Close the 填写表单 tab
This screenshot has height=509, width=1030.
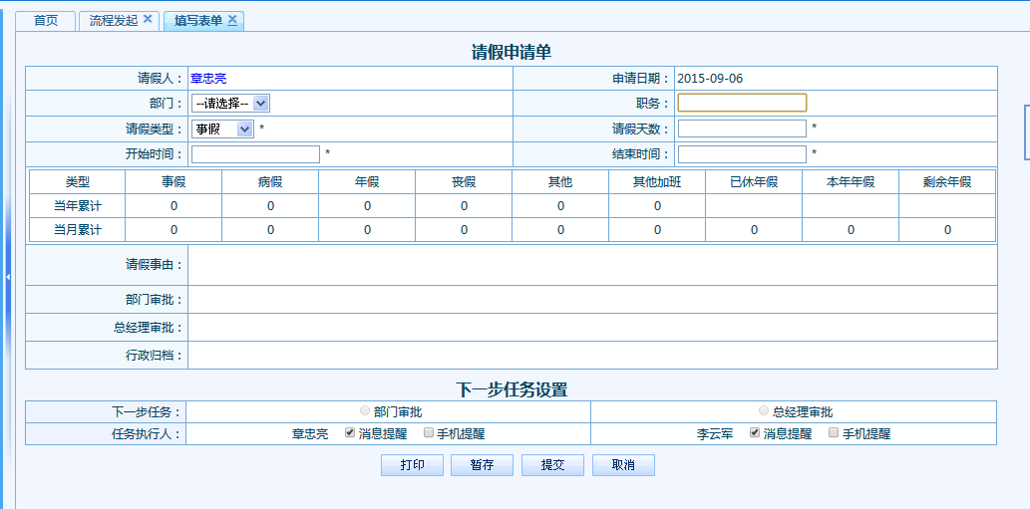(232, 20)
